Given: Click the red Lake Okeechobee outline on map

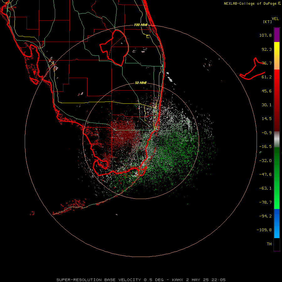Looking at the screenshot, I should [x=114, y=48].
